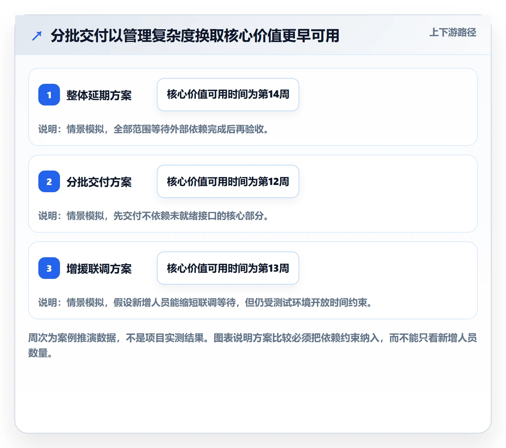Click the note about 先交付不依赖未就绪接口的核心部分
The width and height of the screenshot is (506, 448).
[154, 216]
